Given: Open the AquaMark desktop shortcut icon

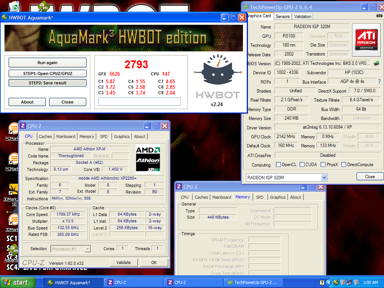Looking at the screenshot, I should (12, 253).
